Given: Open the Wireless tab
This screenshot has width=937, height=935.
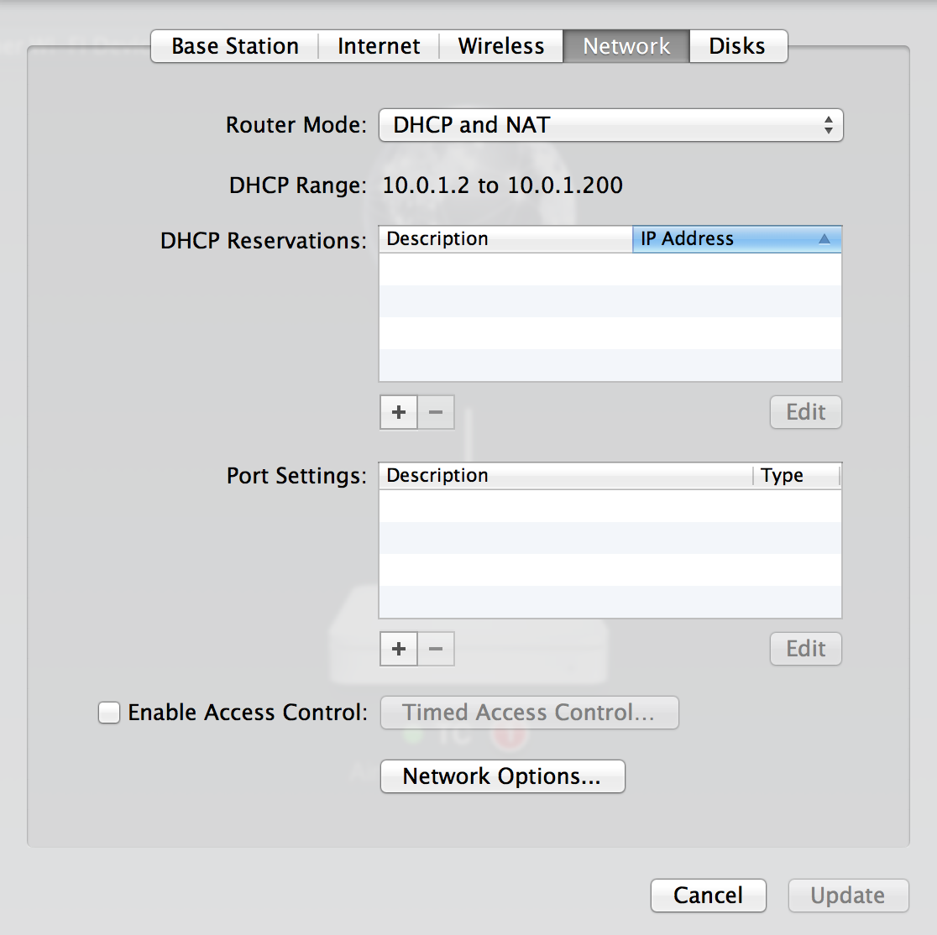Looking at the screenshot, I should [500, 46].
